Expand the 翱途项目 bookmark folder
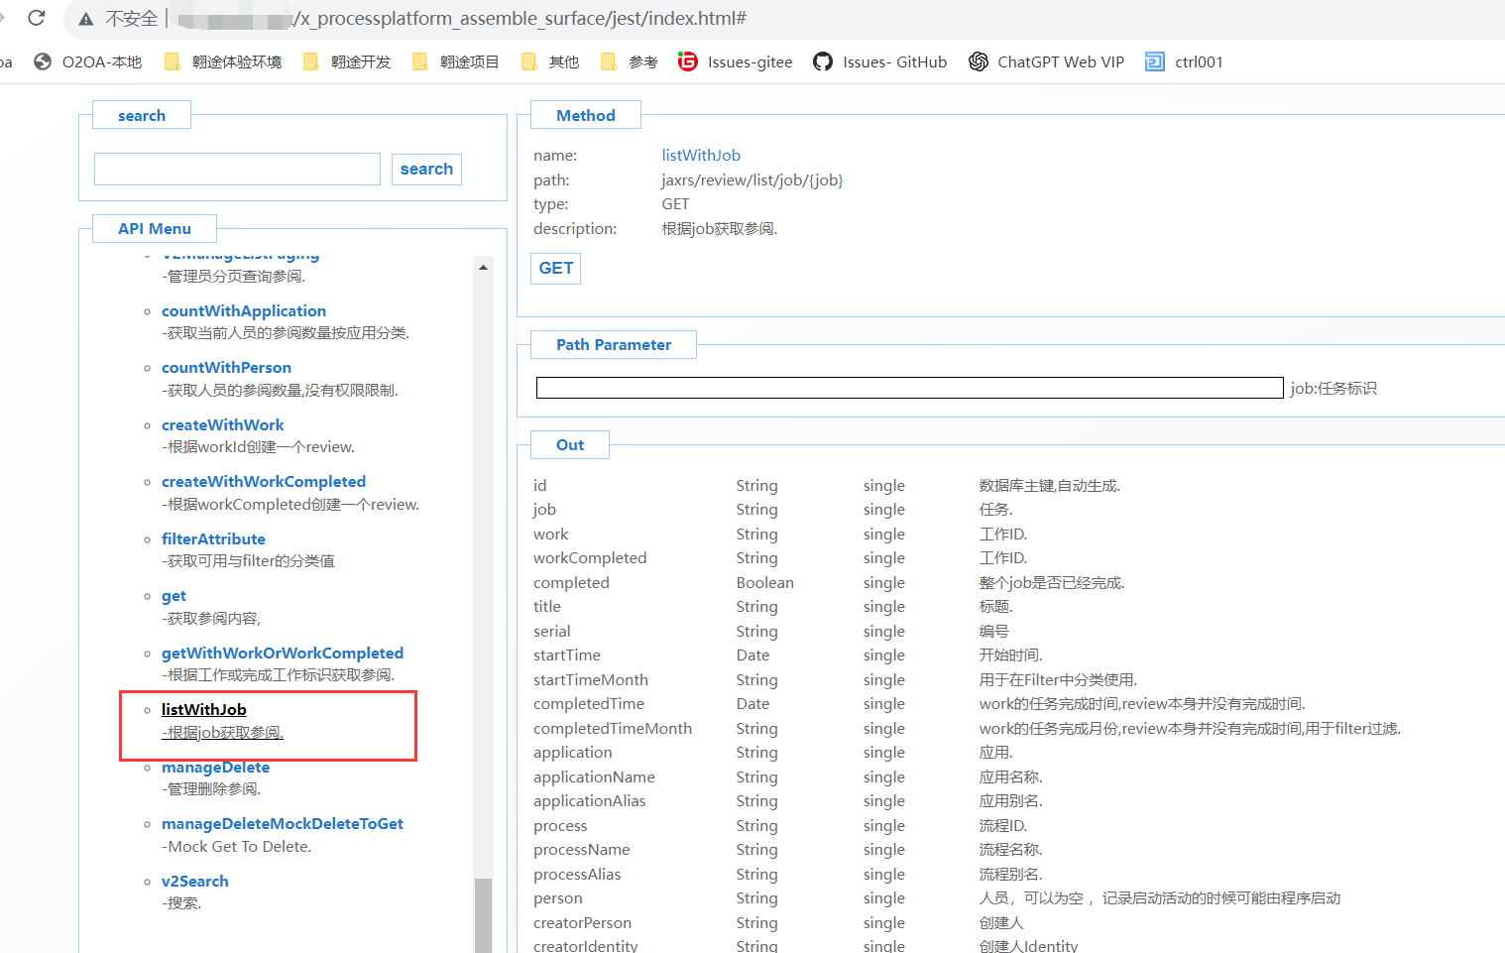Screen dimensions: 1505x953 456,61
